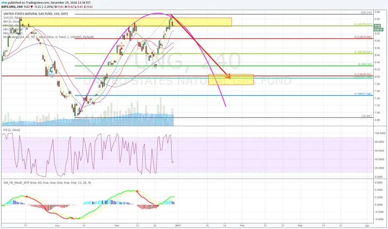Click the '-0.2000' MACD axis value
Viewport: 388px width, 229px height.
(x=379, y=212)
